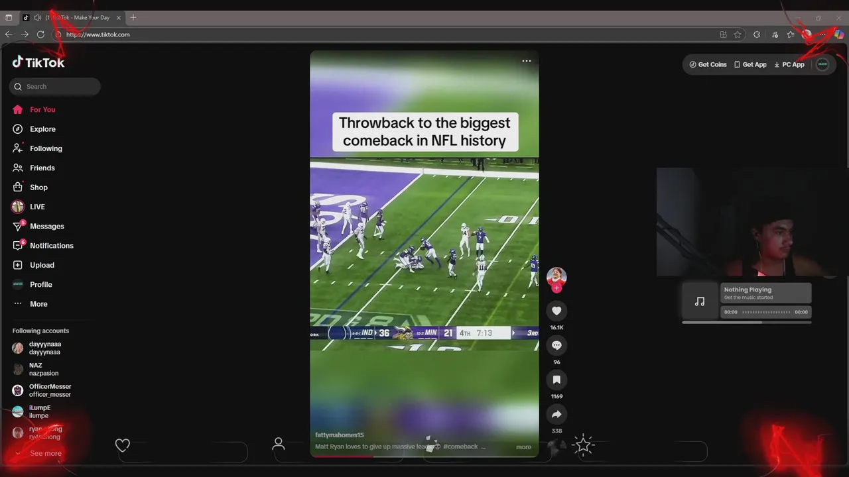Click the overlay star icon at bottom
The width and height of the screenshot is (849, 477).
(583, 445)
